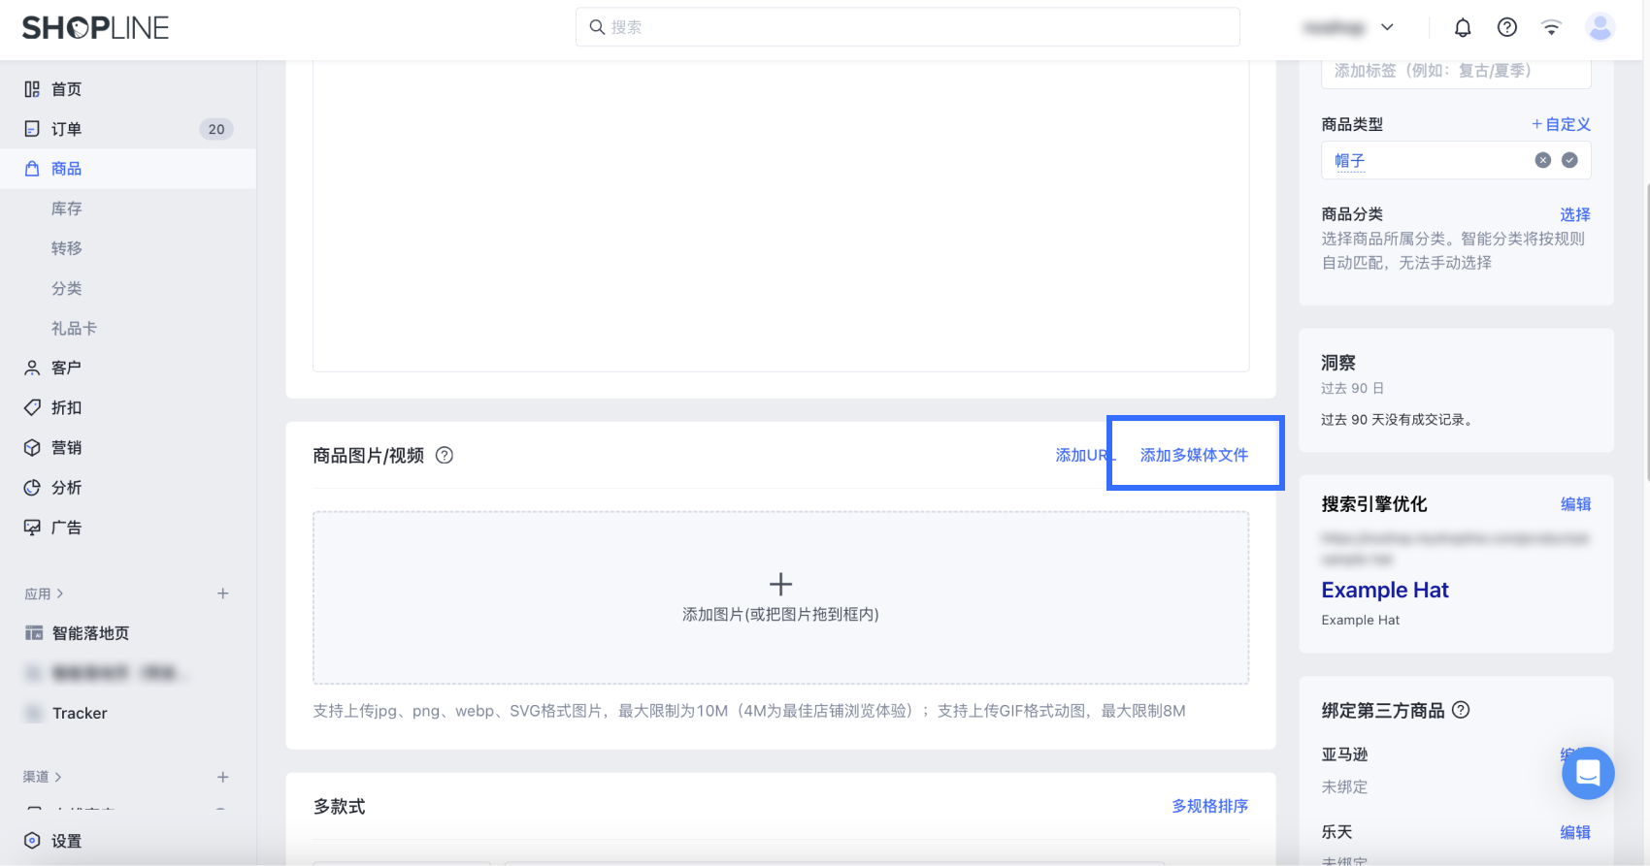The height and width of the screenshot is (866, 1650).
Task: Expand the store name dropdown in header
Action: [1387, 28]
